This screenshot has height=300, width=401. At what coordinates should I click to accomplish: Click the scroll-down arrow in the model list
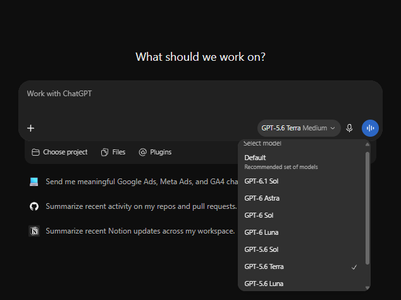(367, 288)
